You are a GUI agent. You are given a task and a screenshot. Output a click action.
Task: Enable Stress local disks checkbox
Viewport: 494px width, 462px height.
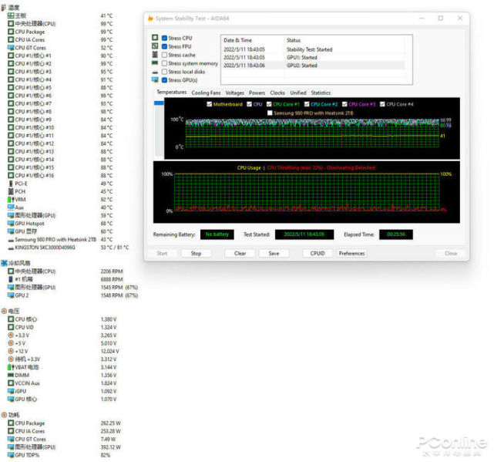tap(164, 72)
